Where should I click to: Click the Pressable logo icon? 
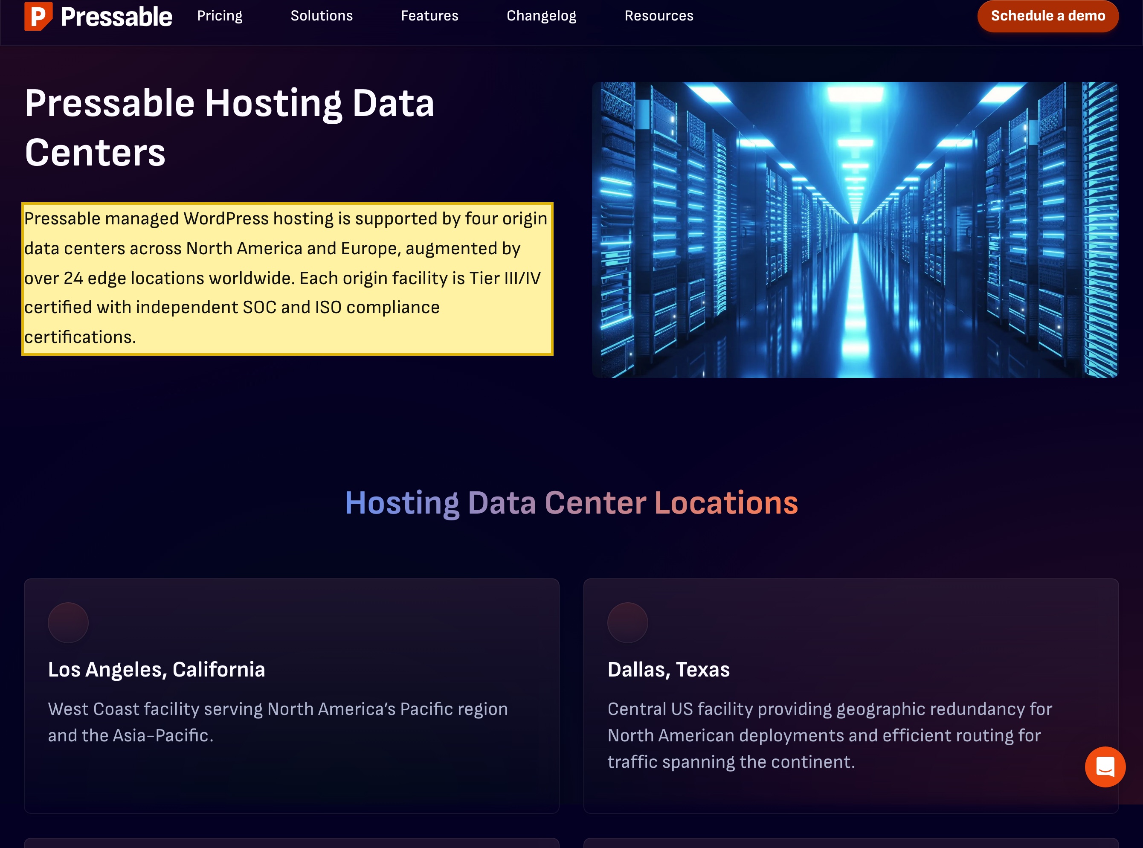(38, 16)
